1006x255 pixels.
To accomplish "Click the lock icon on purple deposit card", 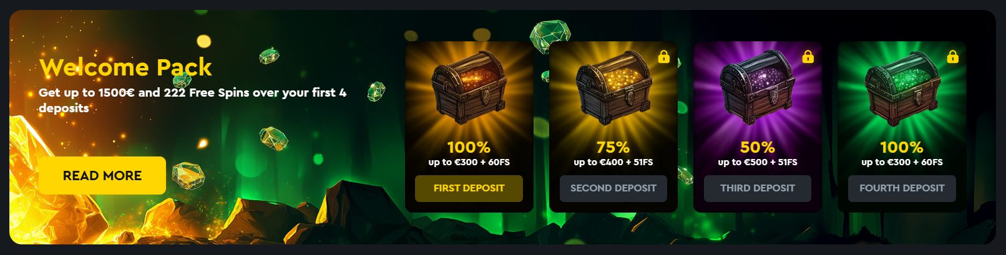I will tap(808, 57).
